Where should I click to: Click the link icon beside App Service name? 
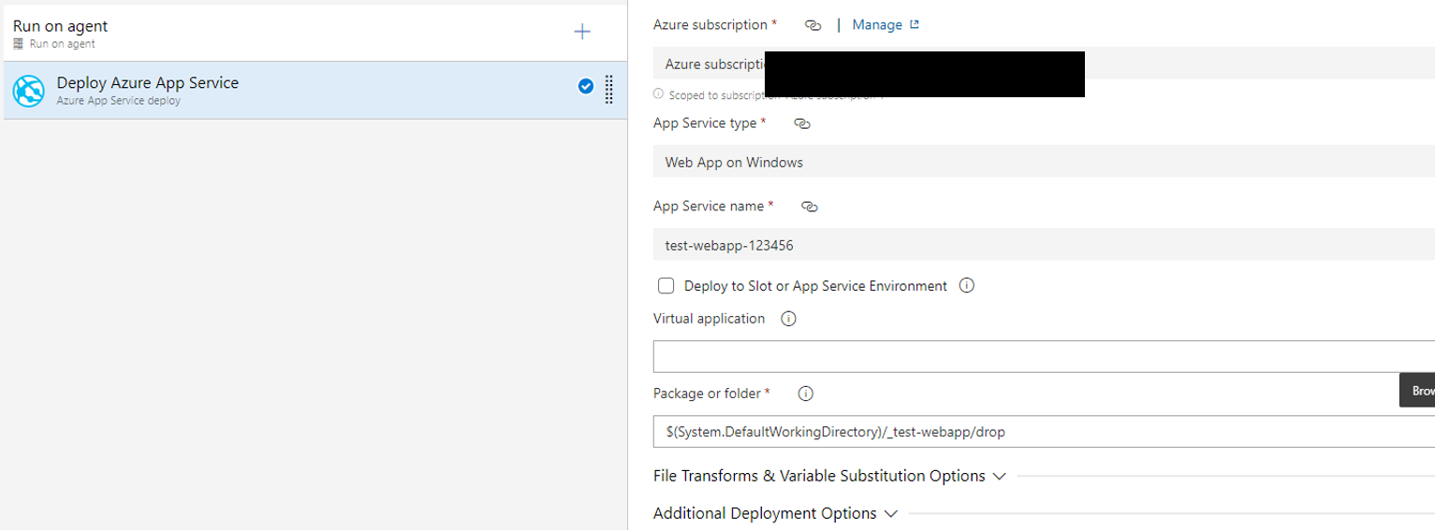point(810,207)
